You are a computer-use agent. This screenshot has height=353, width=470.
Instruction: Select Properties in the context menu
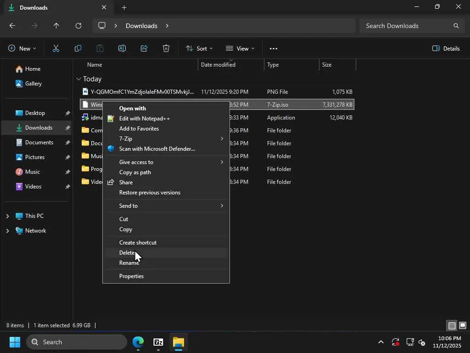point(132,276)
